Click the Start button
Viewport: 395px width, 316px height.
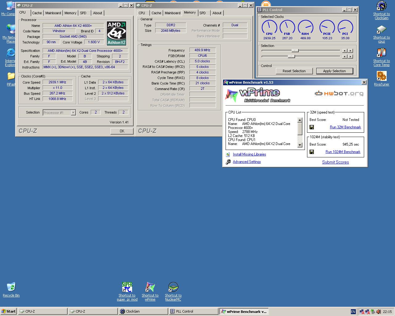pos(8,311)
